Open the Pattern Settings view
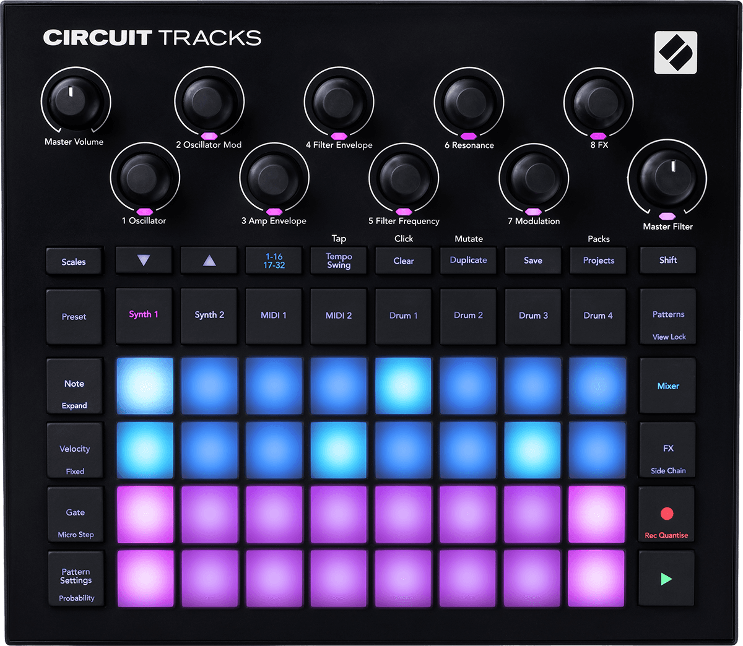 pos(74,579)
